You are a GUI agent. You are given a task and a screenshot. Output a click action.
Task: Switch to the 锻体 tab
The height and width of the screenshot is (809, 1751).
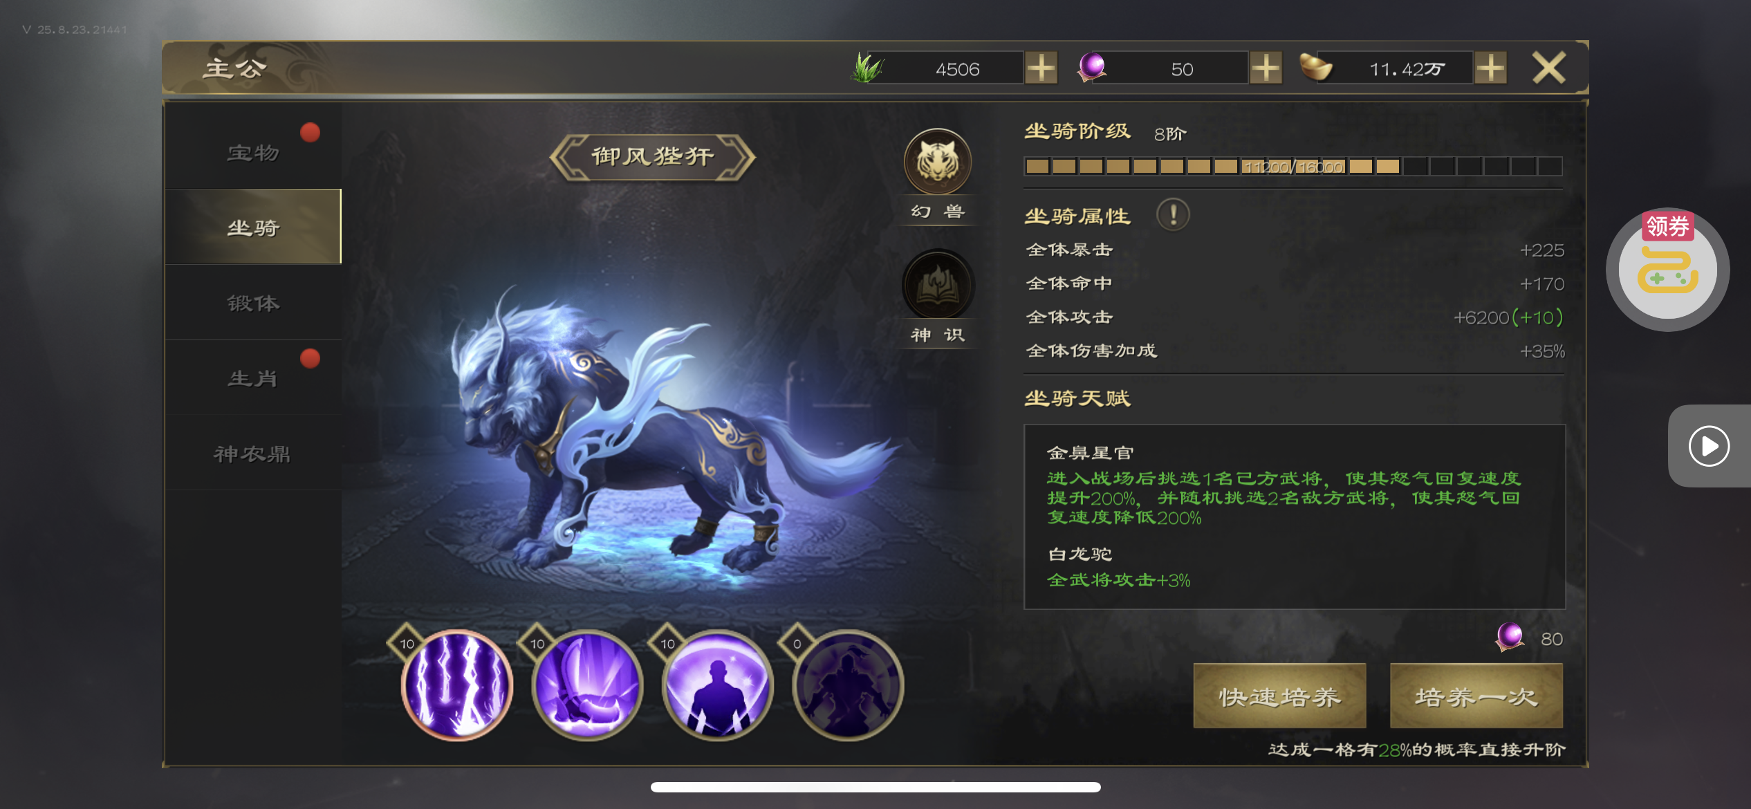coord(253,303)
